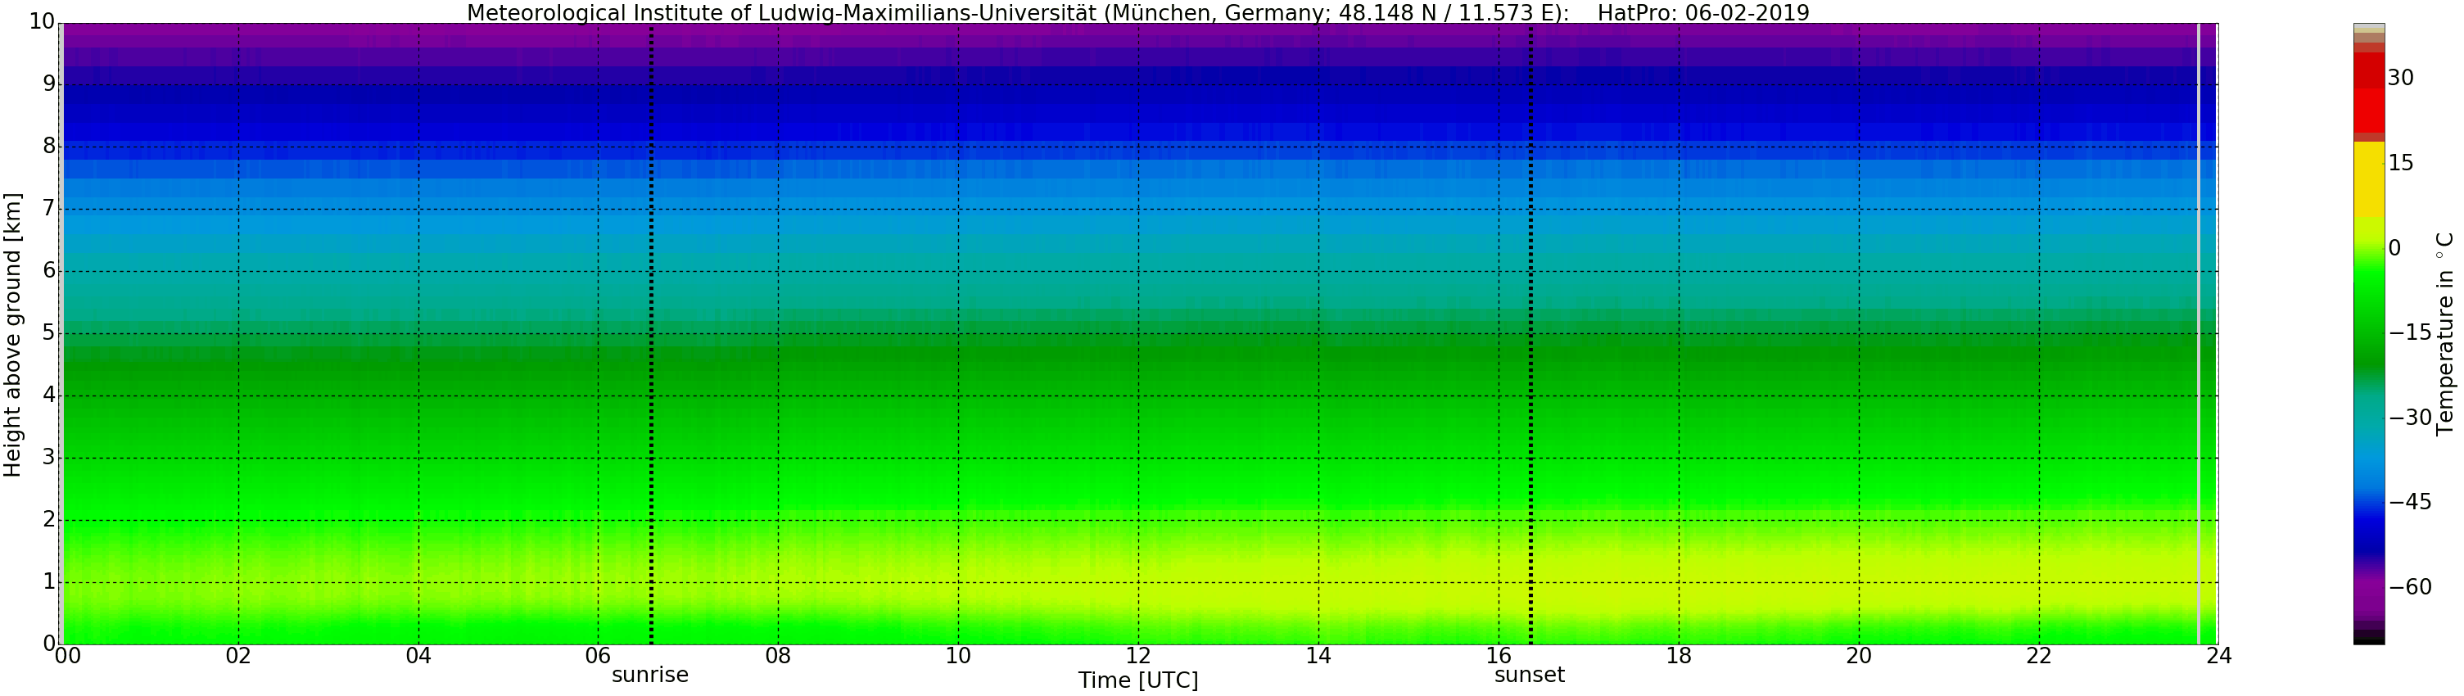Viewport: 2464px width, 696px height.
Task: Click the 12 tick on the time axis
Action: tap(1138, 656)
